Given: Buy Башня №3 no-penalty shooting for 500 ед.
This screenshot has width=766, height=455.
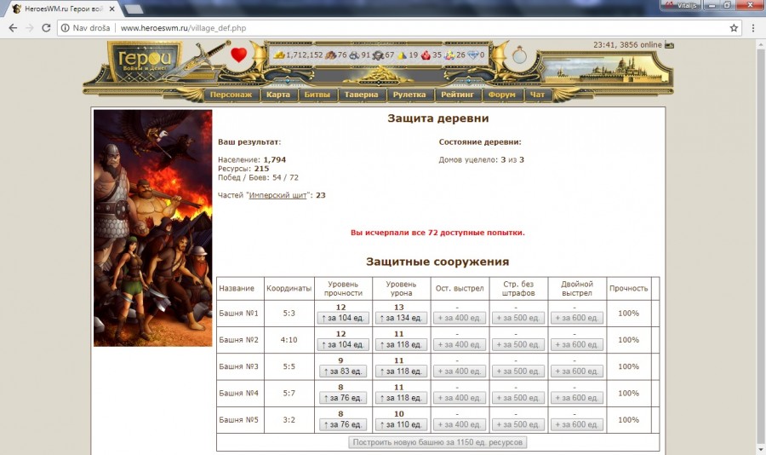Looking at the screenshot, I should (x=517, y=371).
